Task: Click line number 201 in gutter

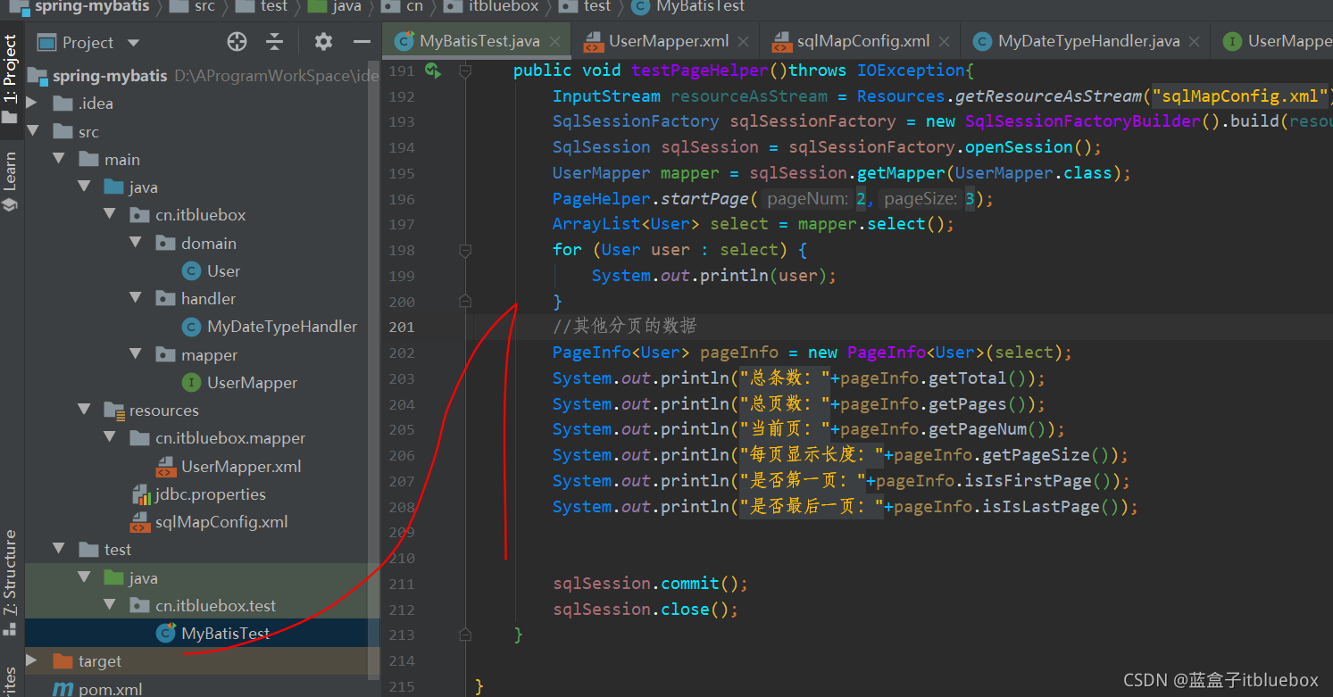Action: [x=402, y=327]
